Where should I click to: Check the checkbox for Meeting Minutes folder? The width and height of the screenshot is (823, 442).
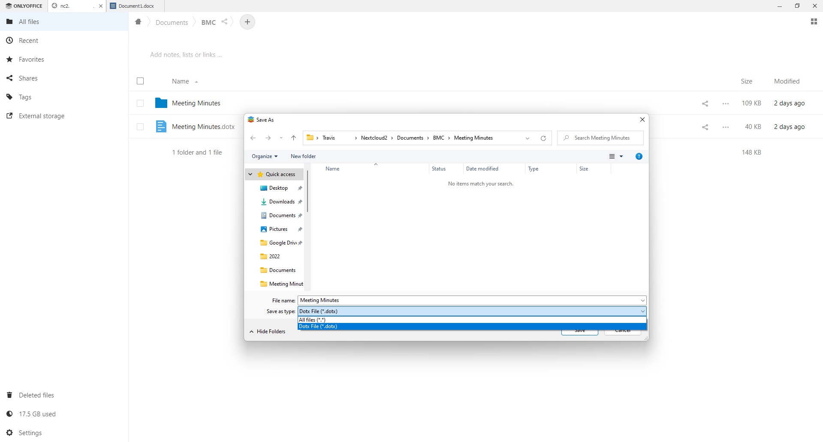tap(140, 103)
